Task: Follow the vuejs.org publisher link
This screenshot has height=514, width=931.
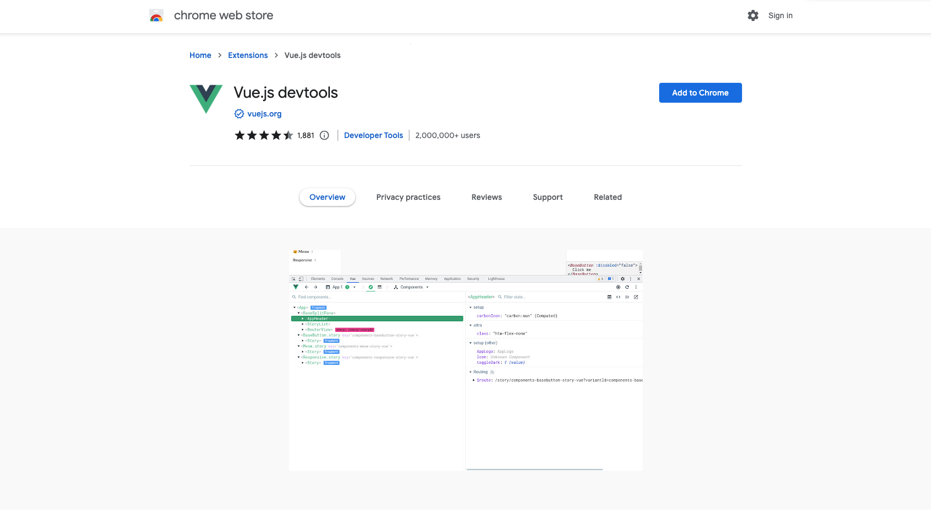Action: 264,114
